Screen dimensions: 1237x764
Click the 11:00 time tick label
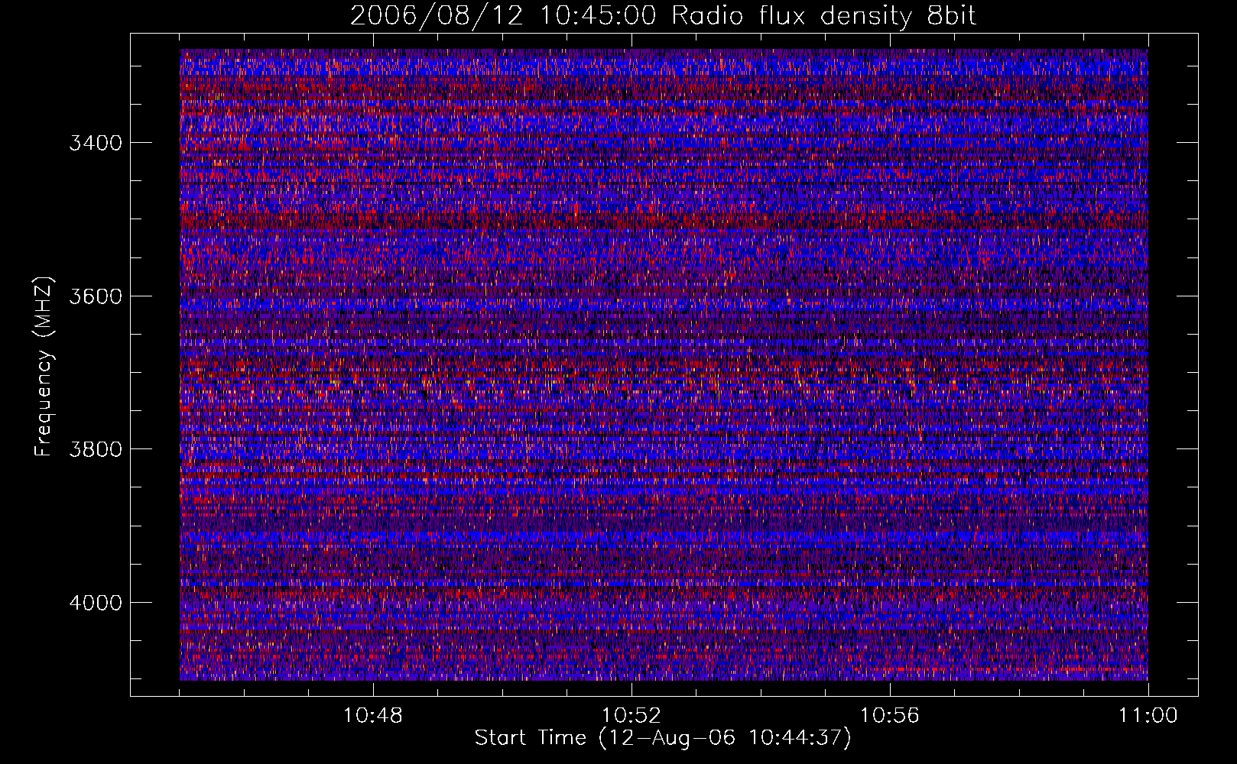pyautogui.click(x=1148, y=716)
